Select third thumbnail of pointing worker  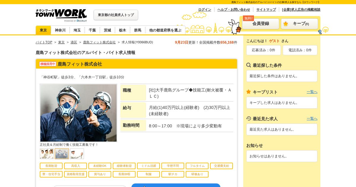click(x=77, y=154)
